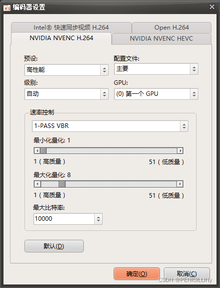Close the 编码器设置 dialog
220x288 pixels.
point(212,7)
